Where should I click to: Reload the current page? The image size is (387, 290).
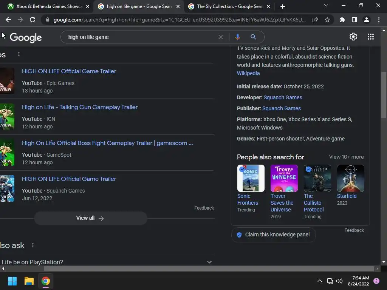[x=33, y=20]
